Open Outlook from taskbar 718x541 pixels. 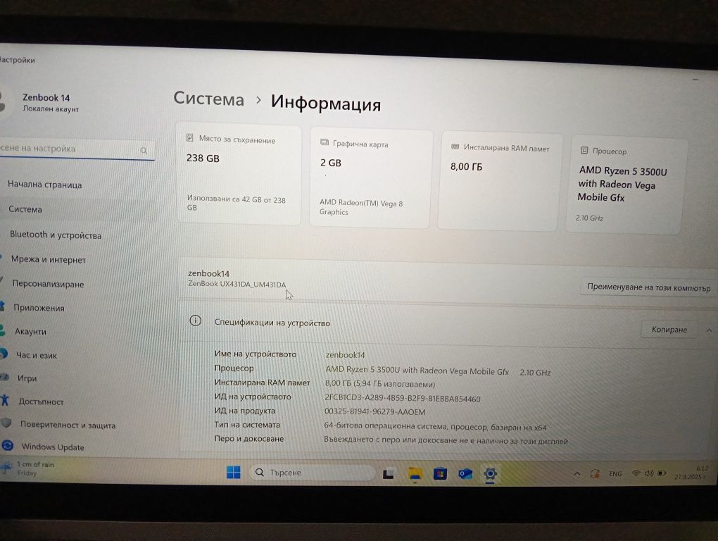pyautogui.click(x=465, y=473)
